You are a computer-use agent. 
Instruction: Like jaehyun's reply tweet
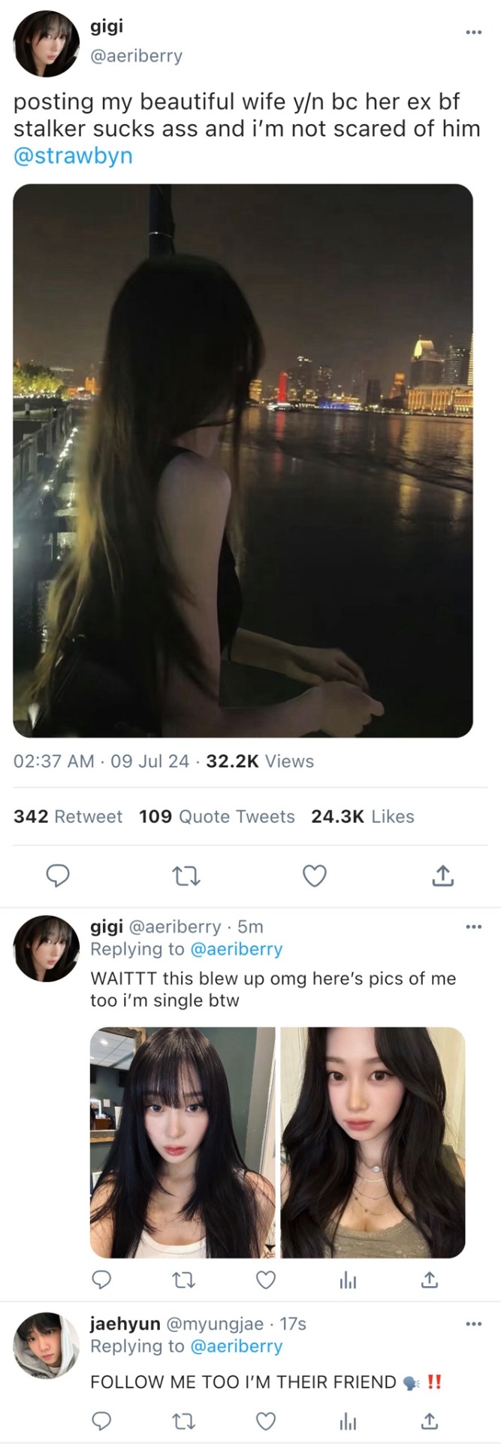click(x=266, y=1421)
